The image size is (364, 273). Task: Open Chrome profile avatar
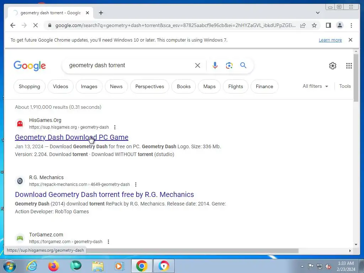340,25
